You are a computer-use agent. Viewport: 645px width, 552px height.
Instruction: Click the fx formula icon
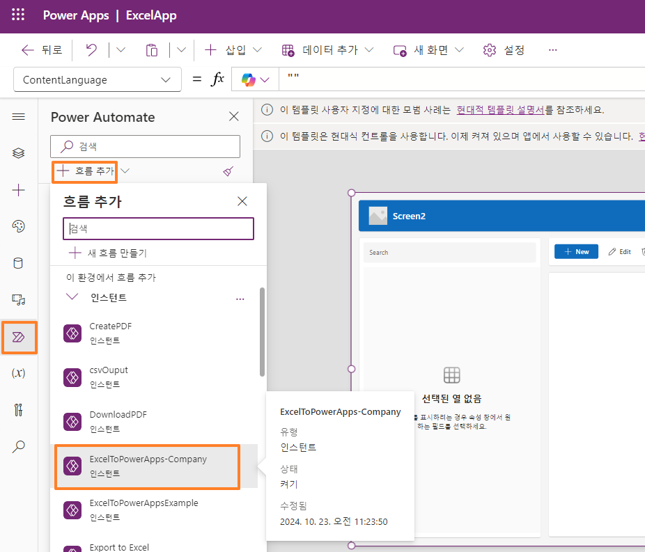click(x=217, y=79)
